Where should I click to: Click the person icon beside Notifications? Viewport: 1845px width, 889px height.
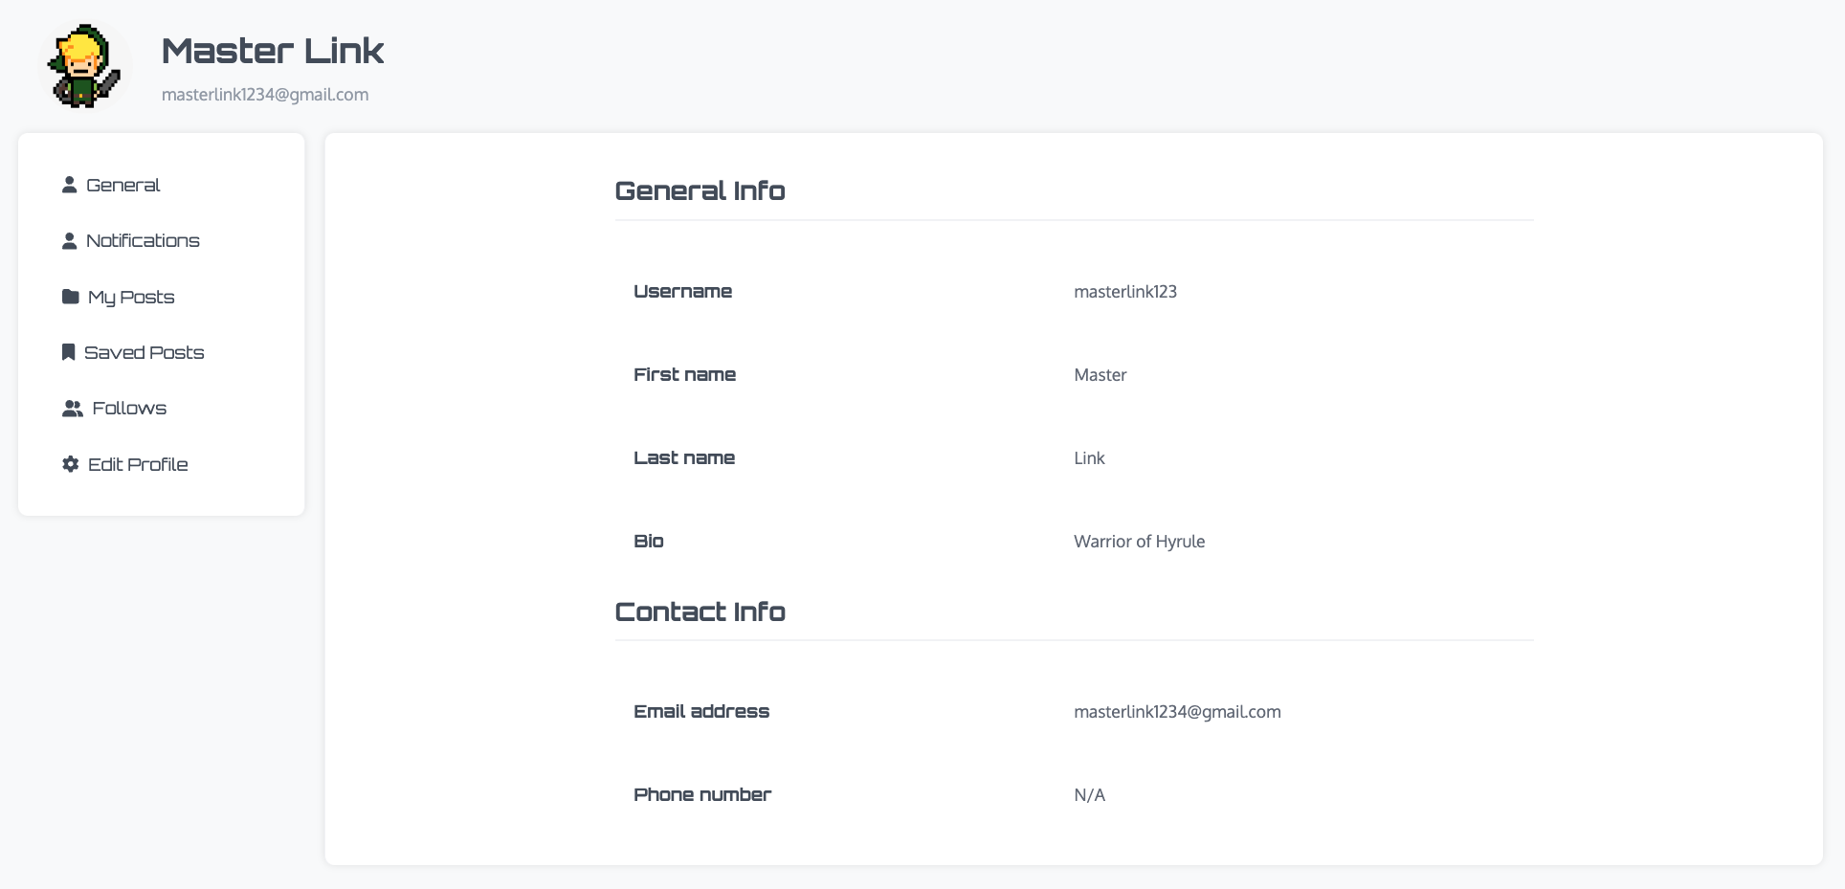point(69,241)
